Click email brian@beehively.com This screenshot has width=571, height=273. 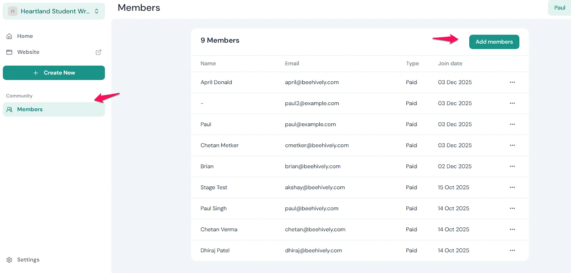tap(313, 166)
